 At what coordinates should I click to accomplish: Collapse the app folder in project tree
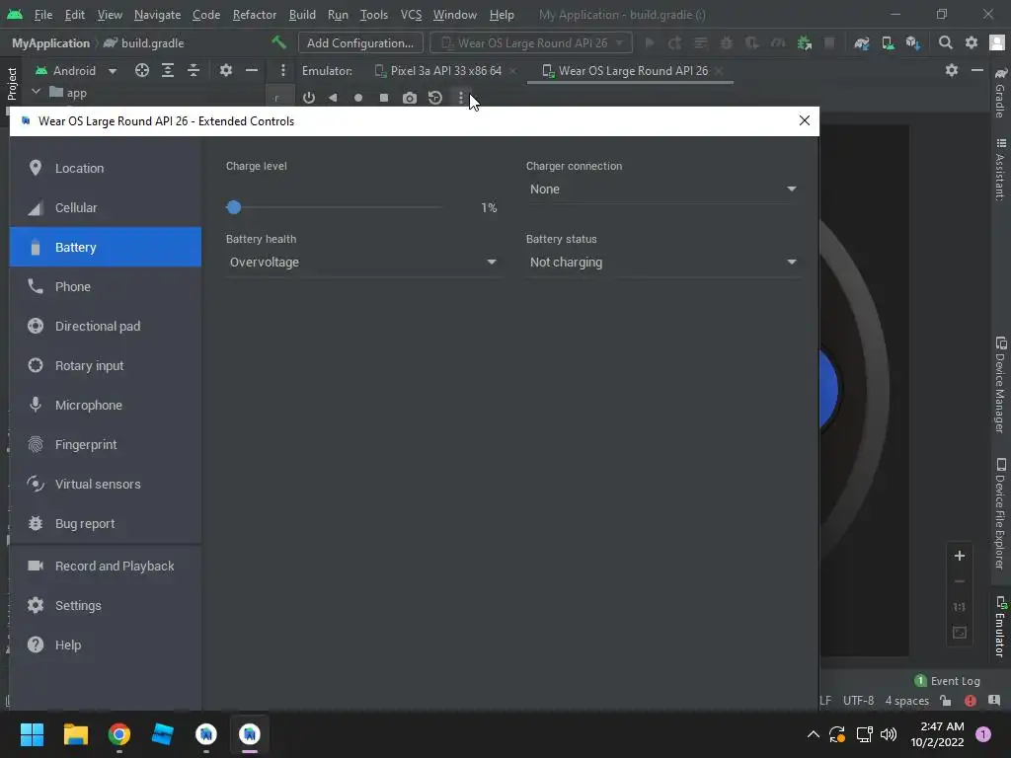pyautogui.click(x=37, y=92)
